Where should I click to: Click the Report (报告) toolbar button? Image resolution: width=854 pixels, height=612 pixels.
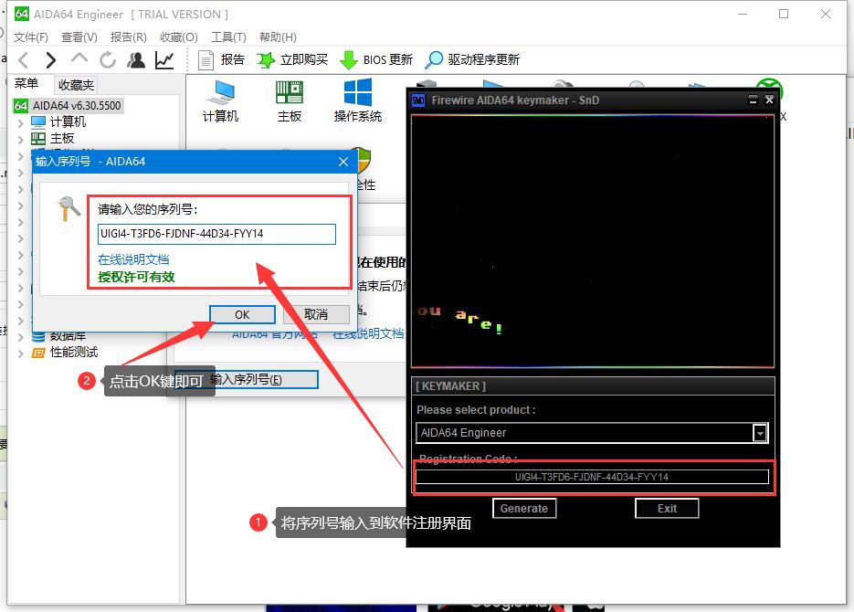(221, 59)
